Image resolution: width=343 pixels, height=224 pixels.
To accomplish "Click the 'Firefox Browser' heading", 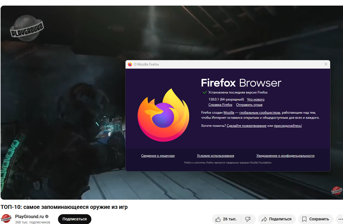I will pyautogui.click(x=241, y=83).
